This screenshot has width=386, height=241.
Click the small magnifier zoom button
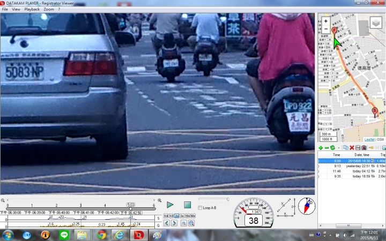pyautogui.click(x=184, y=223)
